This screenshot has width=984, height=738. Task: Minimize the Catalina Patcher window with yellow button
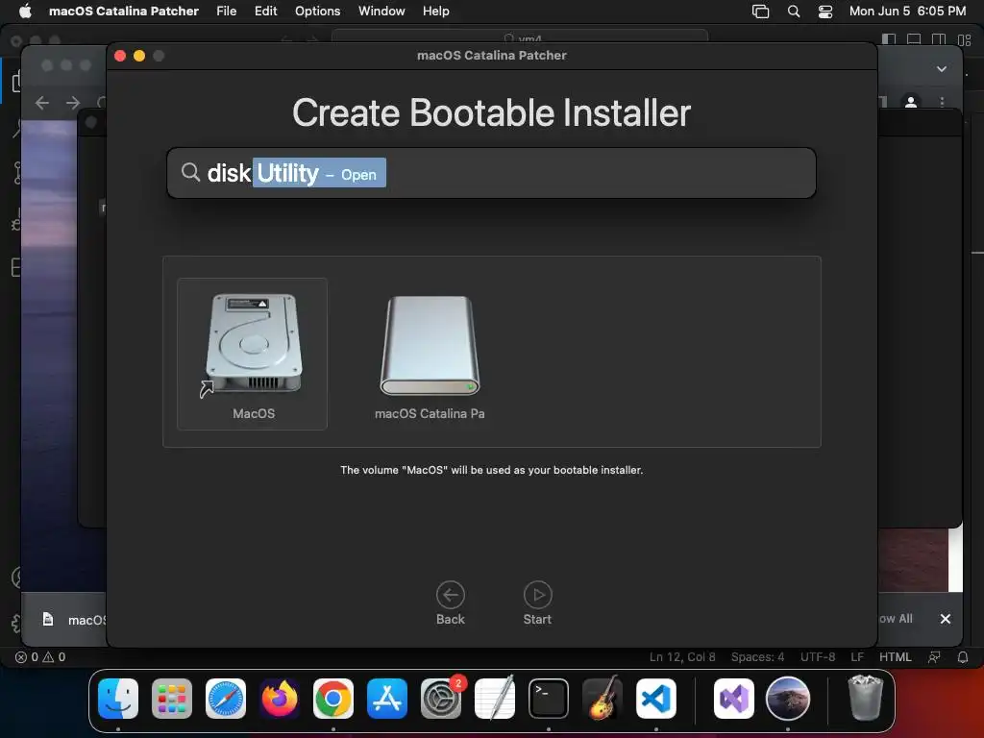[x=139, y=56]
